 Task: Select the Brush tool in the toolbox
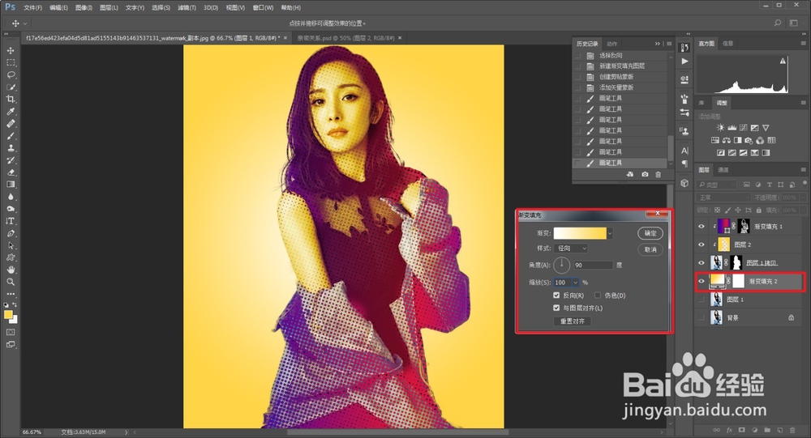click(11, 136)
